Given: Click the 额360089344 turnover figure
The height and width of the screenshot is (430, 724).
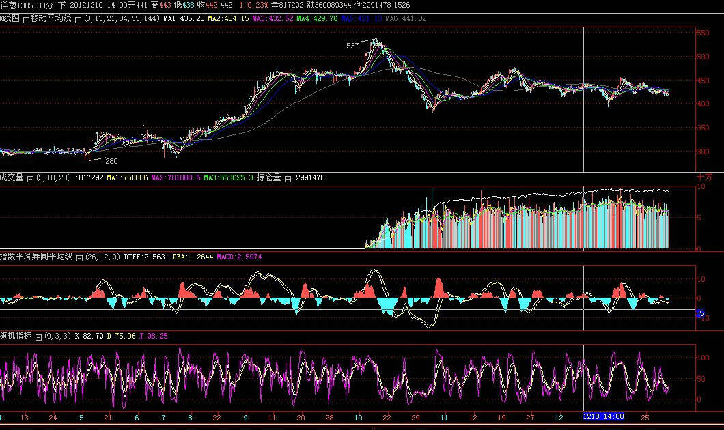Looking at the screenshot, I should pyautogui.click(x=329, y=5).
